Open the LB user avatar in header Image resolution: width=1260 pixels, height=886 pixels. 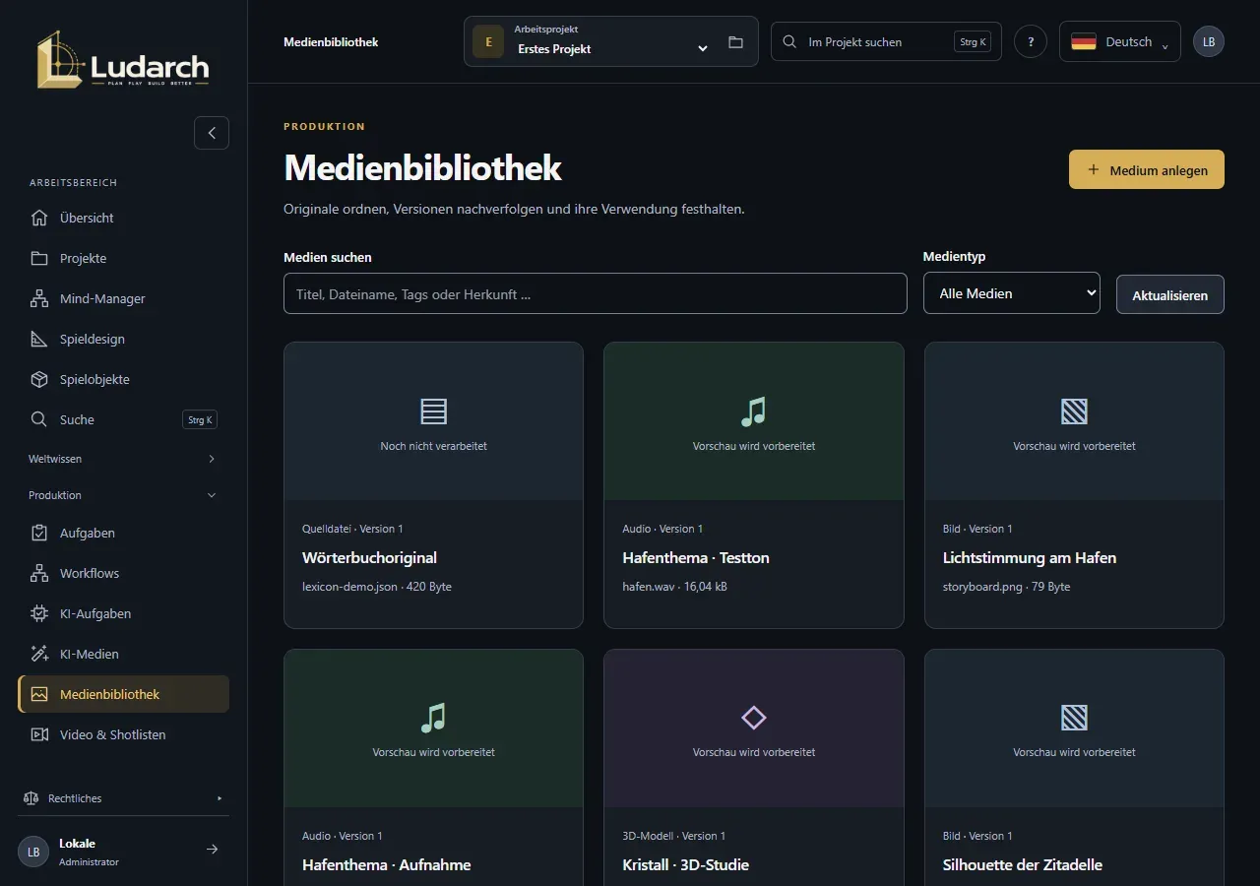tap(1209, 41)
